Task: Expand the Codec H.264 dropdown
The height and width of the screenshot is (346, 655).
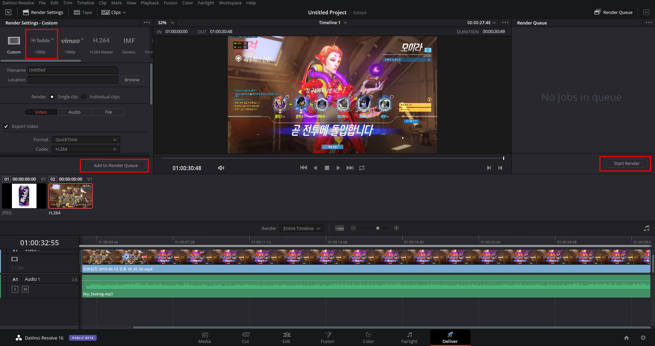Action: pos(86,149)
